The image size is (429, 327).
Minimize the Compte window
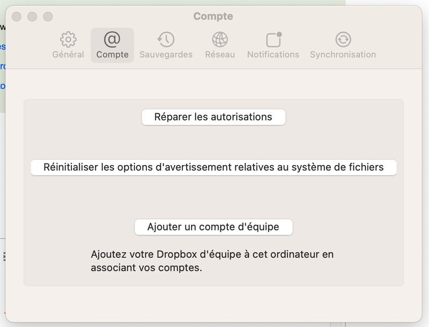click(x=32, y=17)
